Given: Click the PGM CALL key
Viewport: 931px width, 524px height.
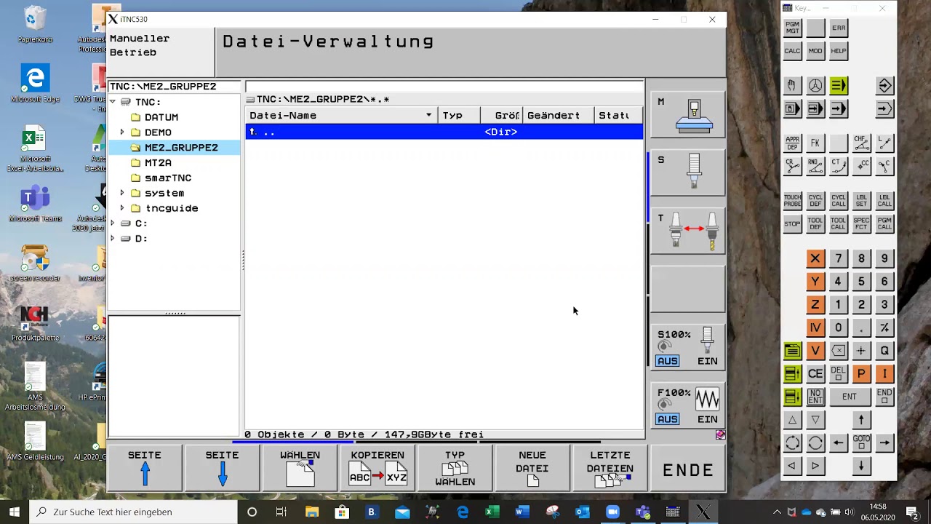Looking at the screenshot, I should 884,224.
